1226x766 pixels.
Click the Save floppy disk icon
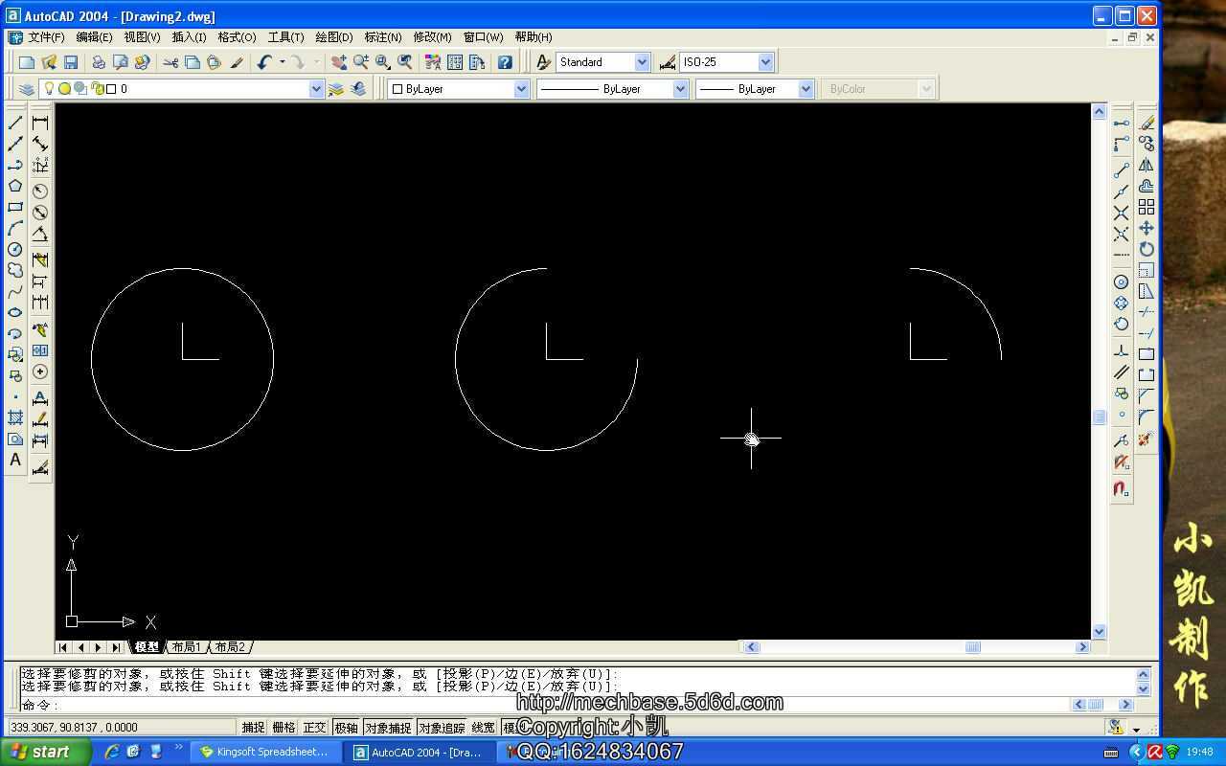click(x=71, y=62)
